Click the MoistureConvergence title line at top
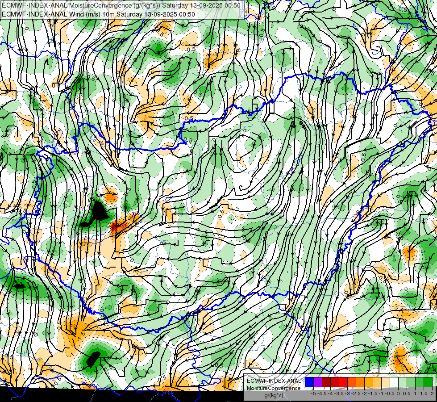This screenshot has height=402, width=437. pos(121,5)
